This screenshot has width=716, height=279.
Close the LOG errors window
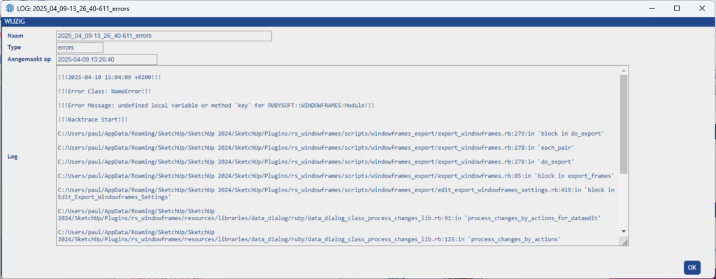pos(702,8)
